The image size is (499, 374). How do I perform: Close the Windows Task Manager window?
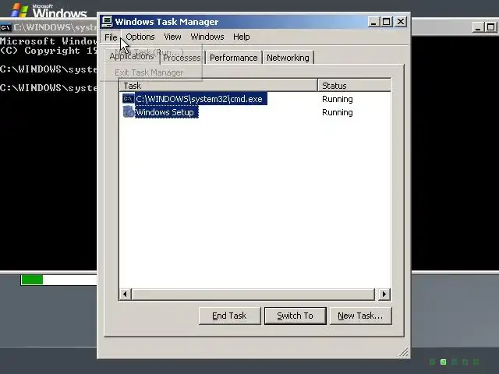[x=401, y=22]
